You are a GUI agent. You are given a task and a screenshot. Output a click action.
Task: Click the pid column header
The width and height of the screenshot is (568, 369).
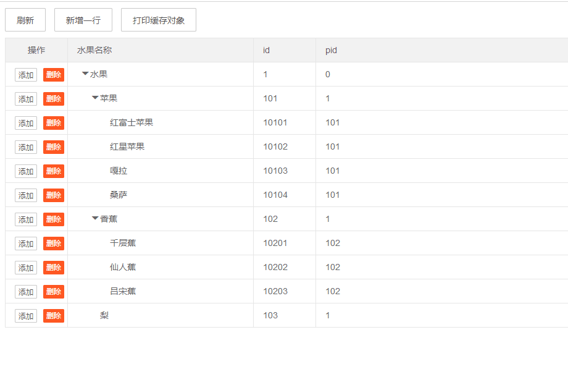click(x=332, y=50)
